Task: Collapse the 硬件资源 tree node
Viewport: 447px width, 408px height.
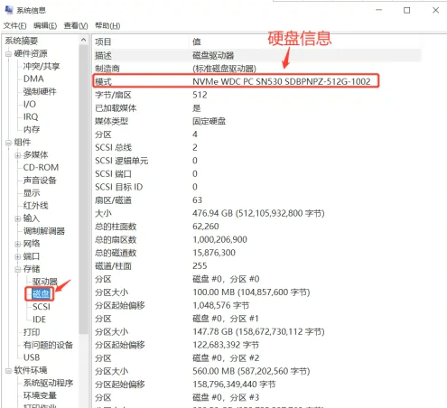Action: click(8, 54)
